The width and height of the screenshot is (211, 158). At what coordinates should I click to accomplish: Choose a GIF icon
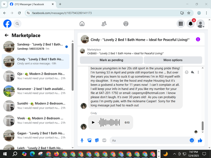104,140
